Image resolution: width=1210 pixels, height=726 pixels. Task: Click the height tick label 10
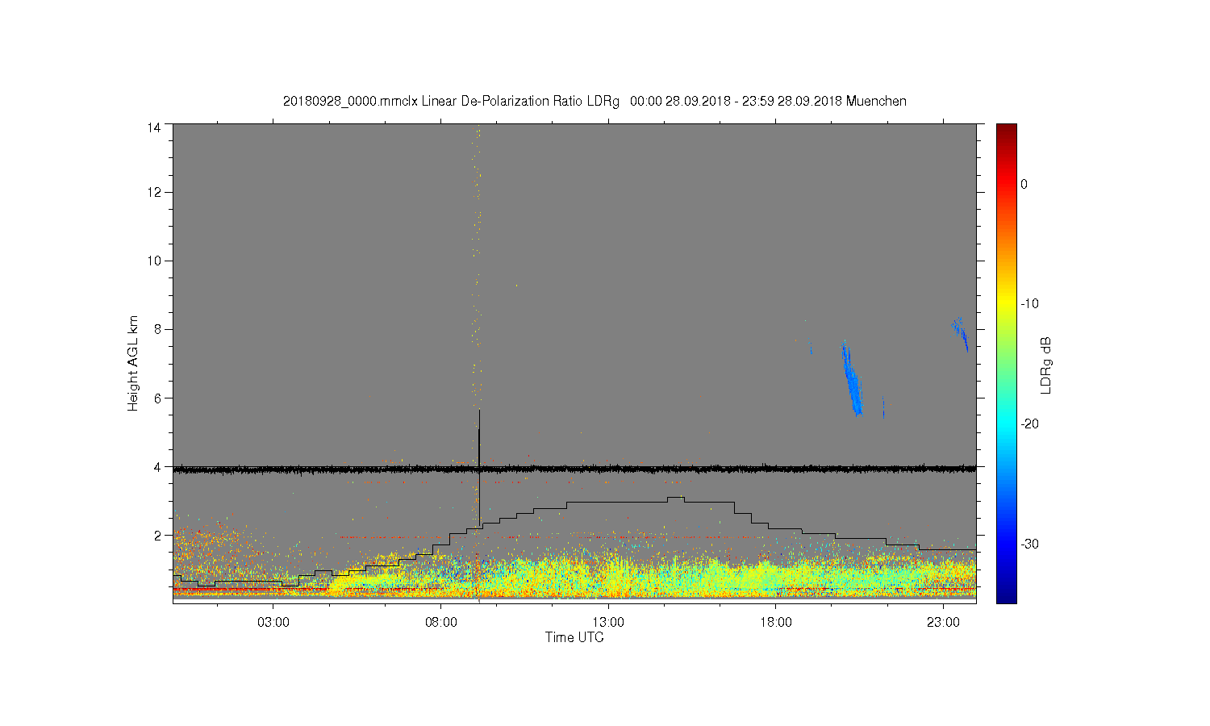[x=153, y=261]
